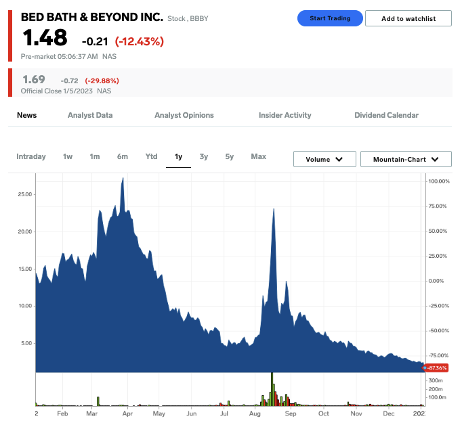View the Insider Activity tab
462x427 pixels.
(x=285, y=115)
